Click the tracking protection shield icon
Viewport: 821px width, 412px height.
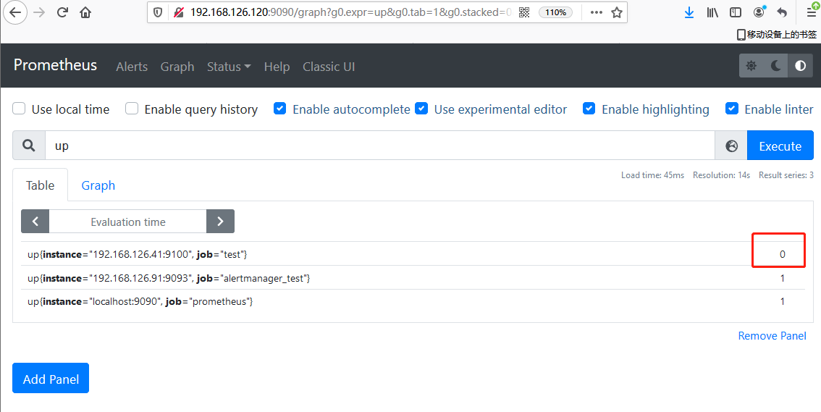(158, 12)
